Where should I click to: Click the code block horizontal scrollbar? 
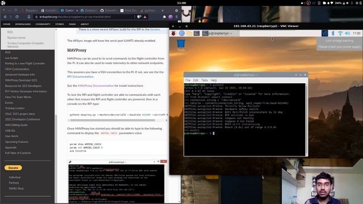(112, 120)
